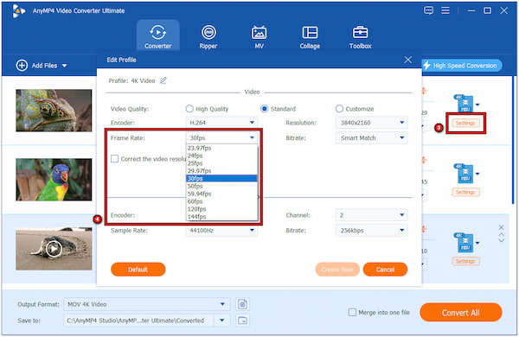Open Settings for the parrot video
The image size is (519, 337).
pos(465,192)
